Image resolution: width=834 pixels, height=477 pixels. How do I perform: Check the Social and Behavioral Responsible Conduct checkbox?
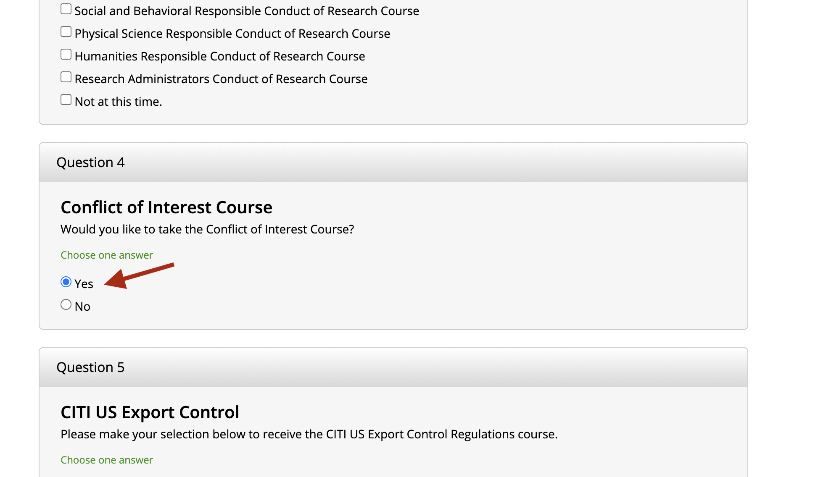click(66, 9)
